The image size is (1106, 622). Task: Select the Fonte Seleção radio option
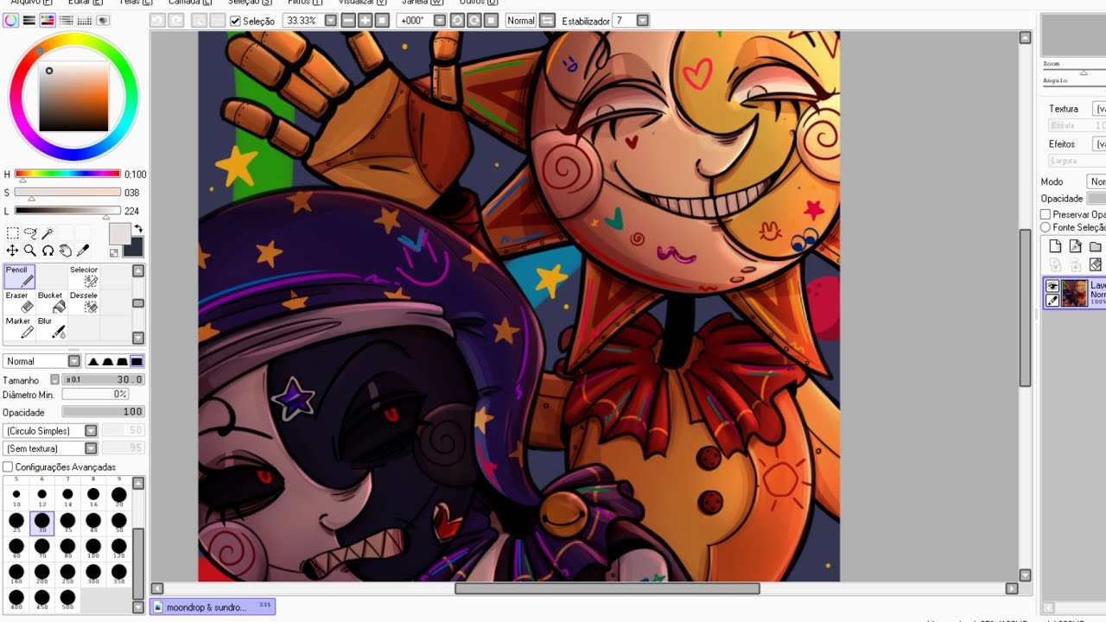pyautogui.click(x=1046, y=227)
